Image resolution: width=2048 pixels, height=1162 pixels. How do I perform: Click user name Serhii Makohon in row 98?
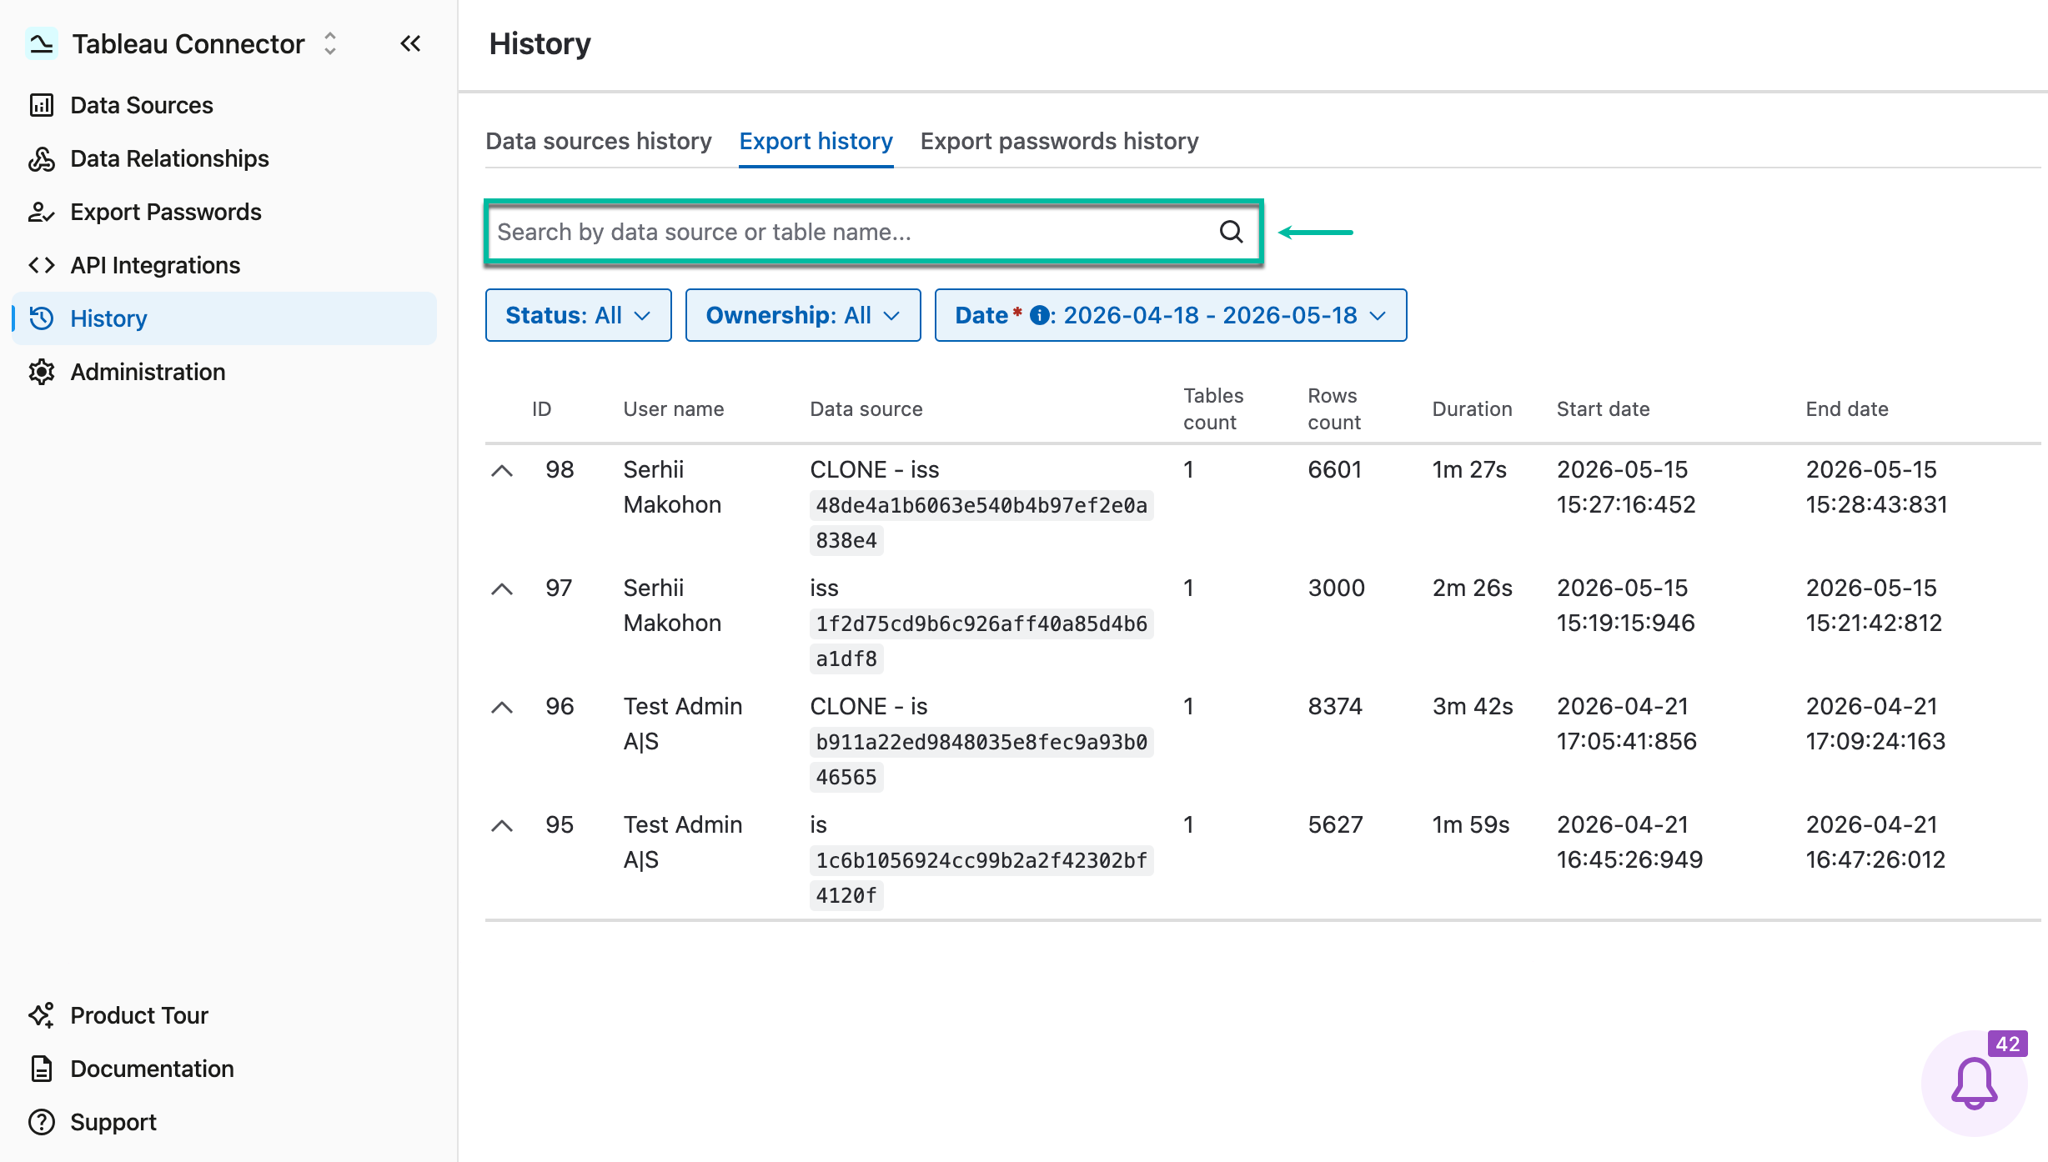click(x=672, y=487)
